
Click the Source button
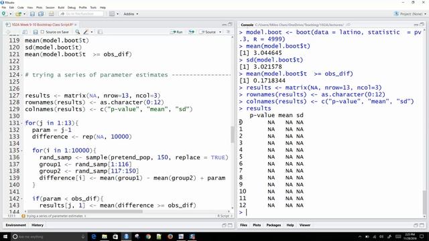tap(208, 32)
